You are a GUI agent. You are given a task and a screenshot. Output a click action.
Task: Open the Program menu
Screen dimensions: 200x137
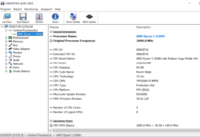click(x=6, y=9)
